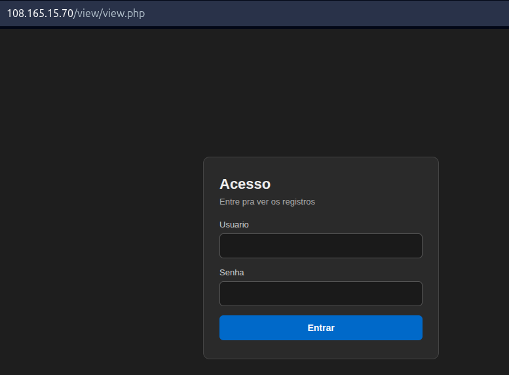Click the Acesso heading
Screen dimensions: 509x375
click(245, 184)
